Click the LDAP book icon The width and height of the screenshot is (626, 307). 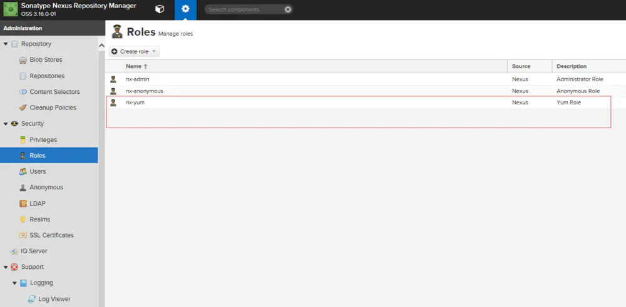[23, 203]
